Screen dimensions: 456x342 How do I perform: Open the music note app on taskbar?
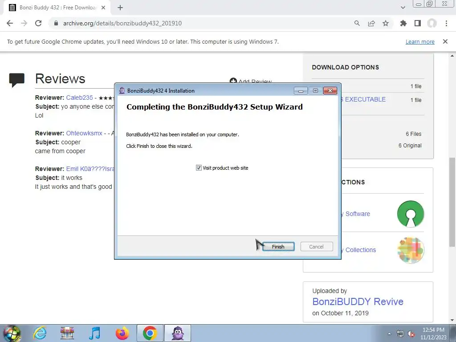94,333
